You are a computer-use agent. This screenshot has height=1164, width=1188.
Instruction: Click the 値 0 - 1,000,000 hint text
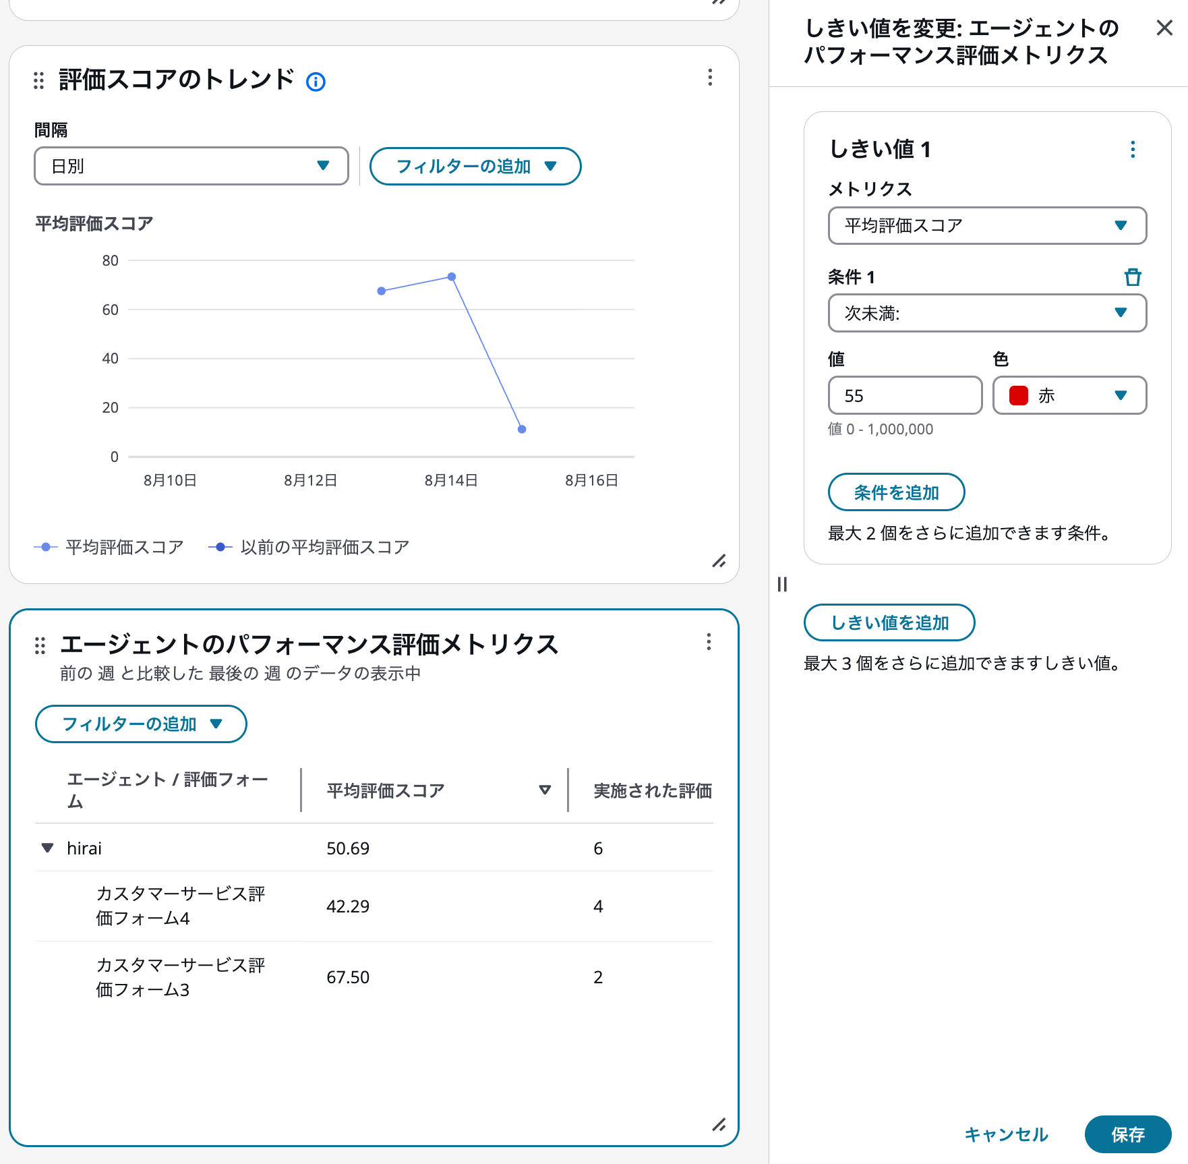(x=881, y=429)
